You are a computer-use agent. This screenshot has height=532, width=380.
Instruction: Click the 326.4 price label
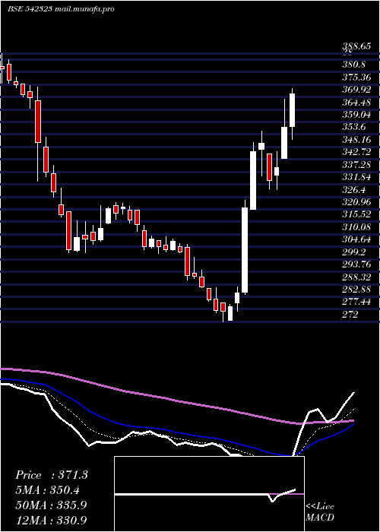(355, 189)
